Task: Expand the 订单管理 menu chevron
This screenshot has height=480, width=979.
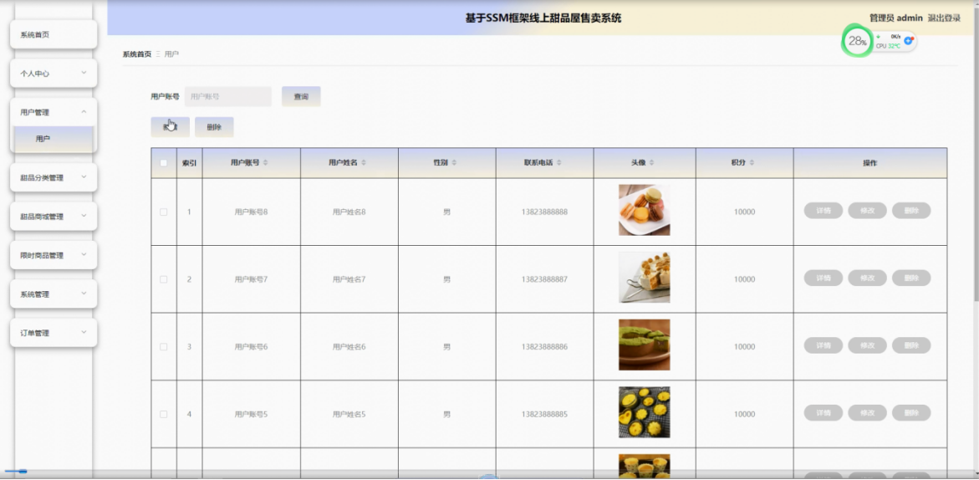Action: (84, 332)
